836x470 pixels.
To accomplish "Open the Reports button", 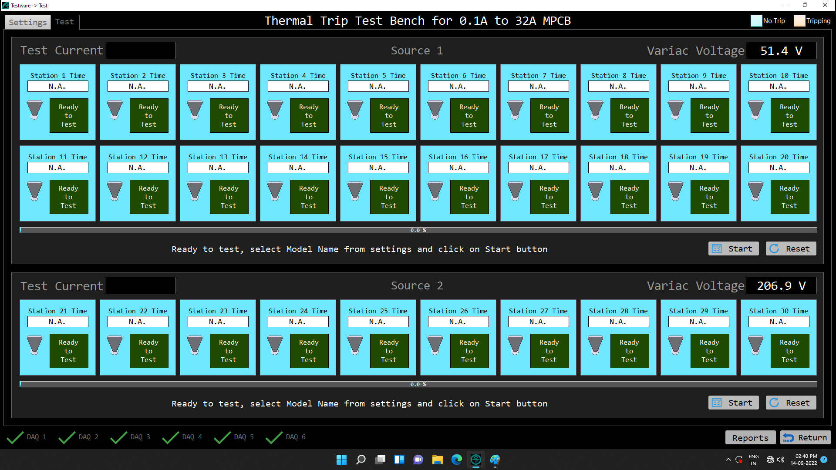I will [750, 438].
